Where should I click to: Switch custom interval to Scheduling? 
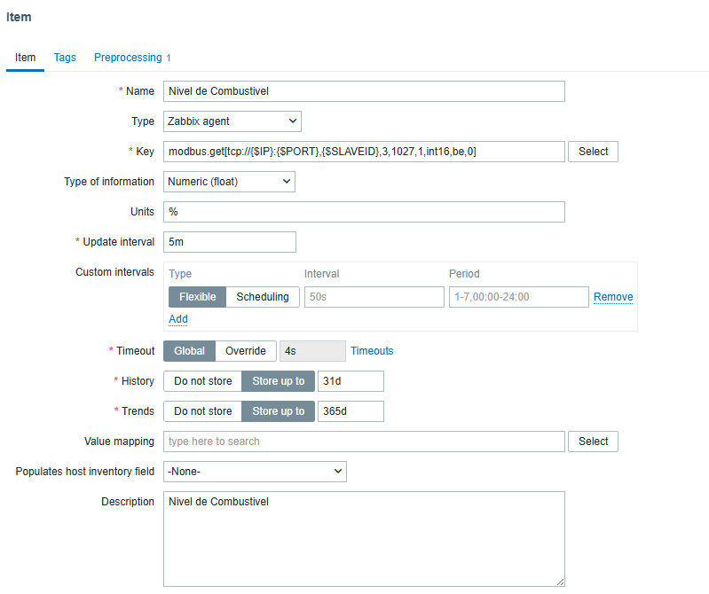coord(262,297)
